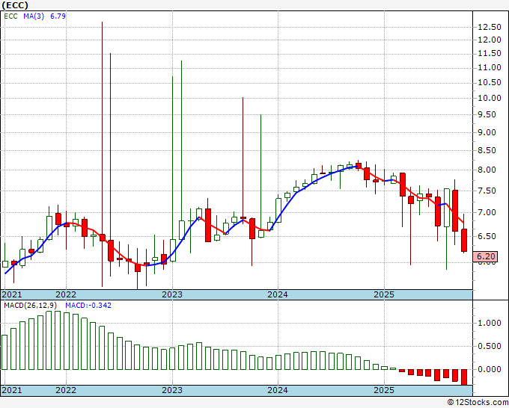Click the 11.00 price axis label

coord(490,68)
